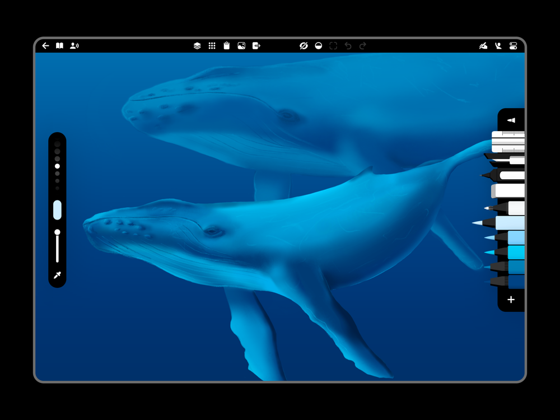Select the dark navy brush

pos(505,282)
